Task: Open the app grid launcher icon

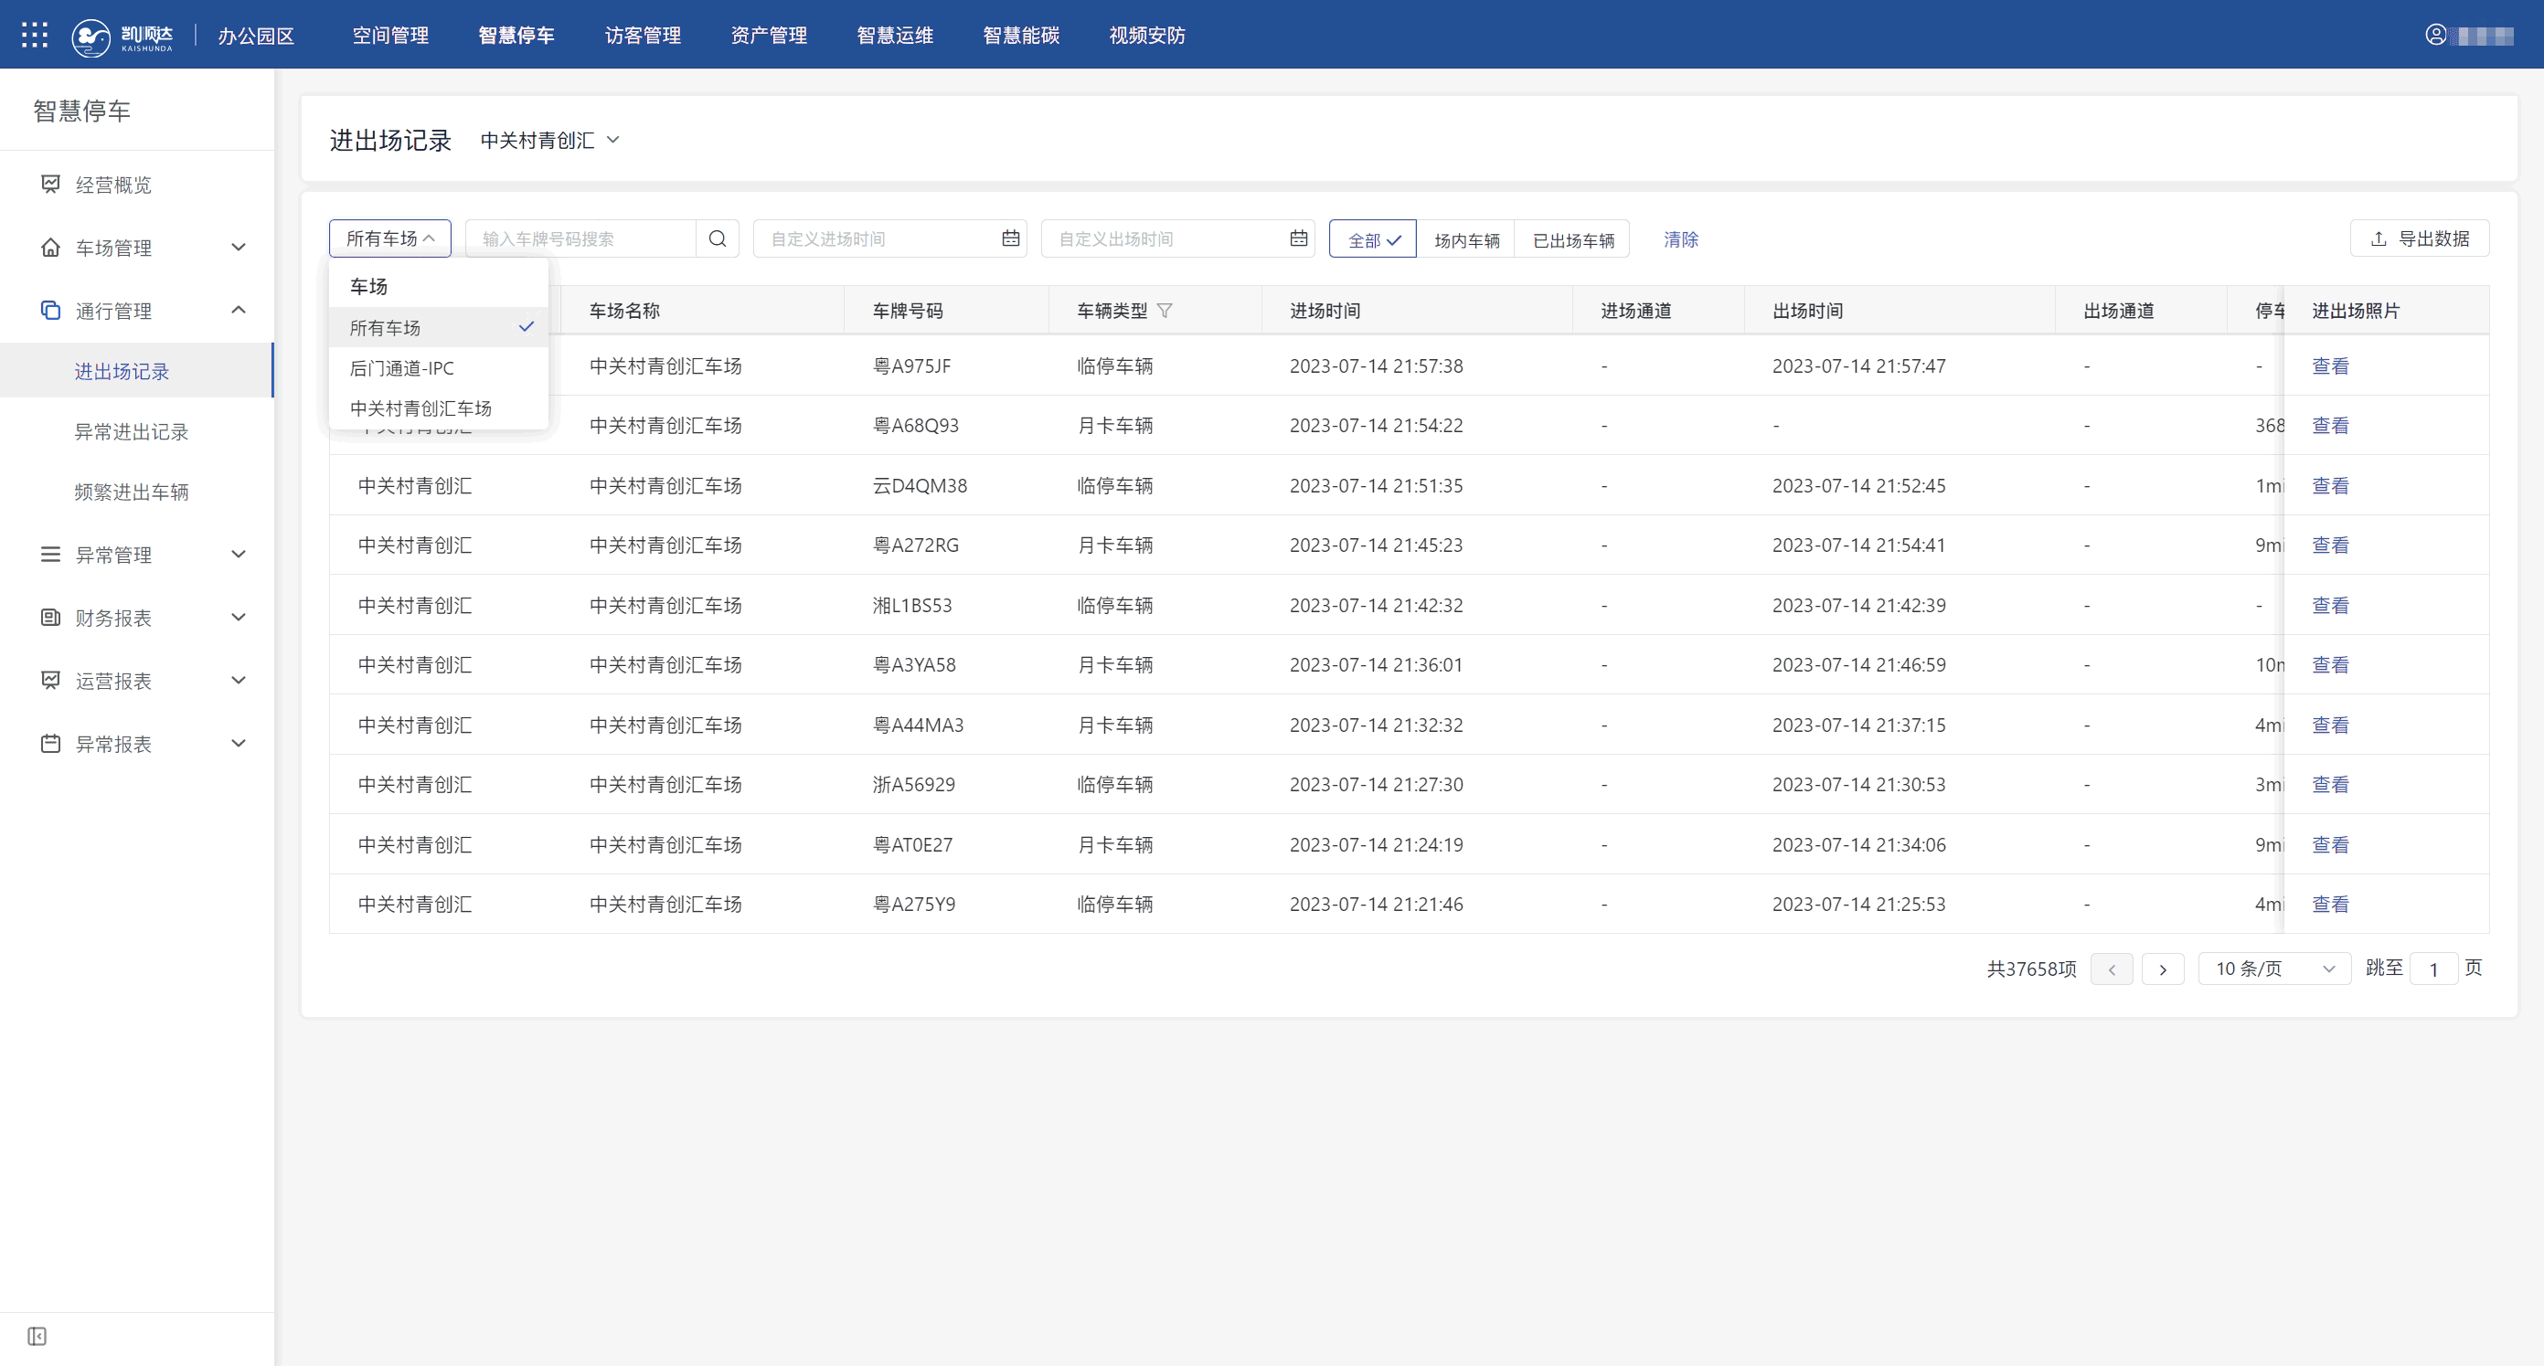Action: [x=35, y=36]
